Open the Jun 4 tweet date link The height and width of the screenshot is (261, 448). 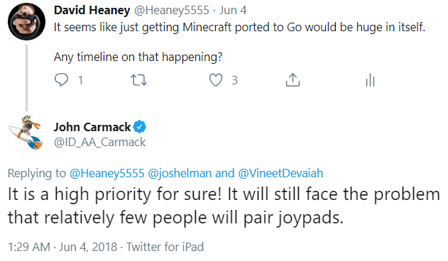pyautogui.click(x=233, y=11)
